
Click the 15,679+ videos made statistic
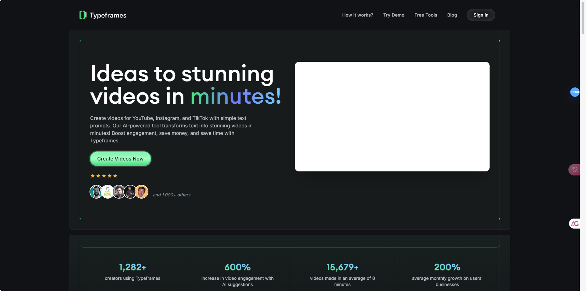click(342, 267)
